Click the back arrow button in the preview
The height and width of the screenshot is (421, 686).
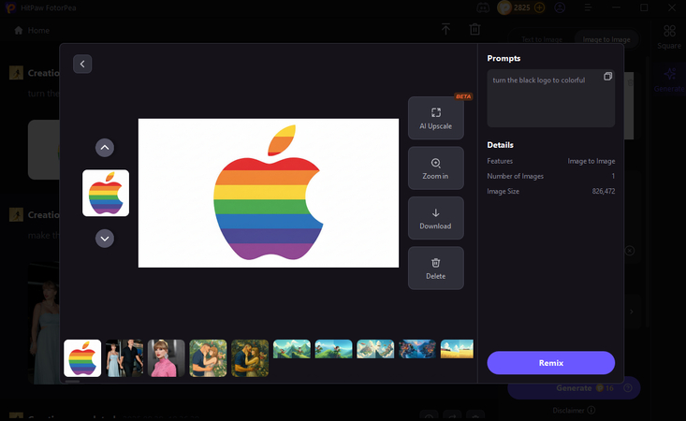pos(82,64)
